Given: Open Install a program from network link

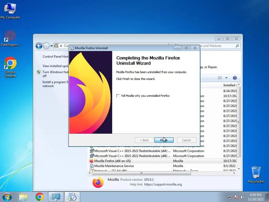Looking at the screenshot, I should (55, 84).
